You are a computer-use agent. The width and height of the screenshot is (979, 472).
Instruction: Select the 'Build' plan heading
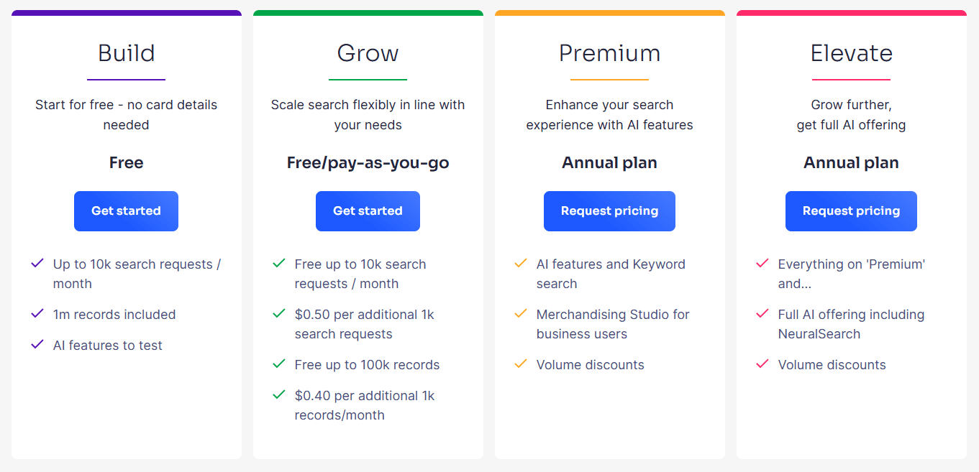pyautogui.click(x=126, y=53)
